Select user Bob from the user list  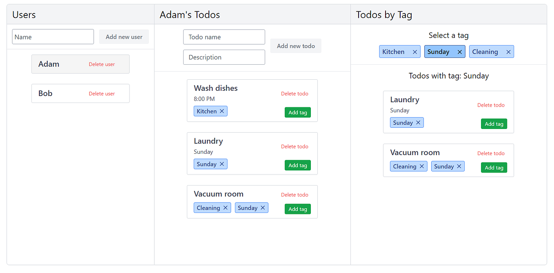tap(45, 93)
